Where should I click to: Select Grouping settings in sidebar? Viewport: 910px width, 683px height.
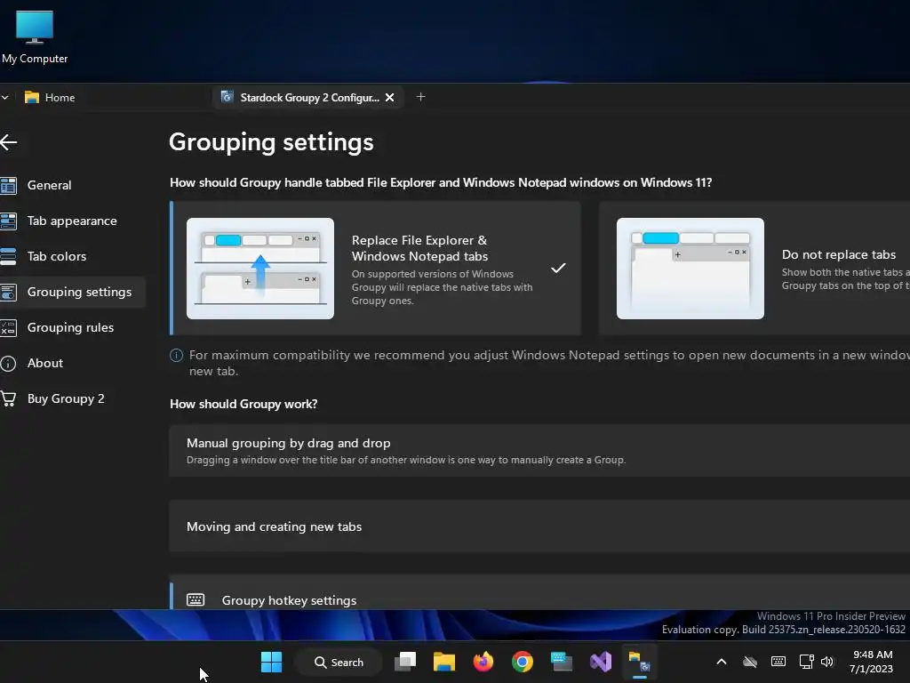[x=72, y=292]
